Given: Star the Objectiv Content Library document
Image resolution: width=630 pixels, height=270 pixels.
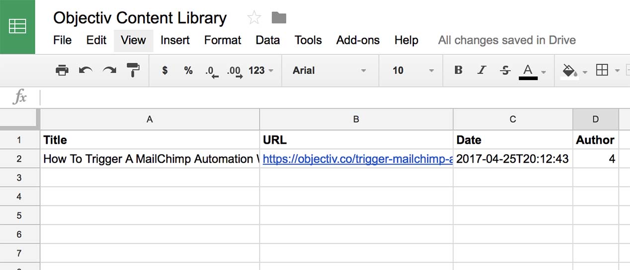Looking at the screenshot, I should 254,18.
